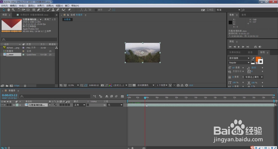The width and height of the screenshot is (278, 149).
Task: Expand layer 1 properties triangle
Action: click(x=14, y=105)
